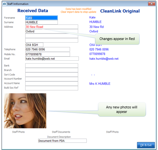Click the original email link kate.humble@web.net
Viewport: 158px width, 150px height.
104,59
